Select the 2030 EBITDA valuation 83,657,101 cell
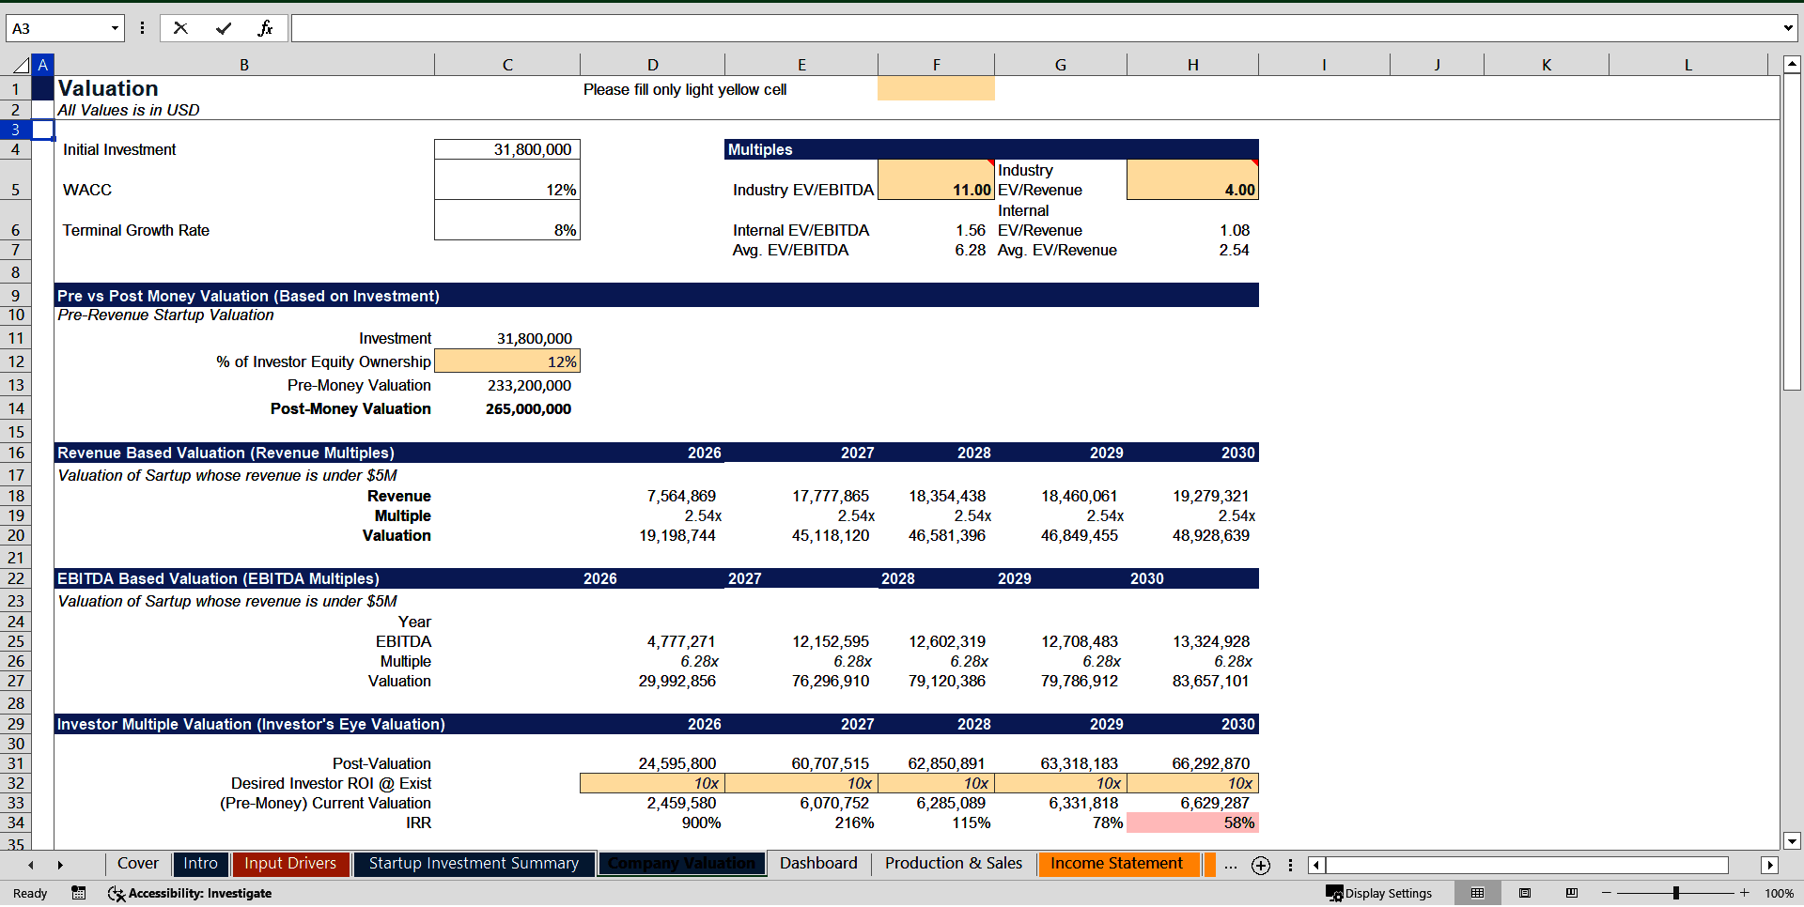 tap(1192, 681)
